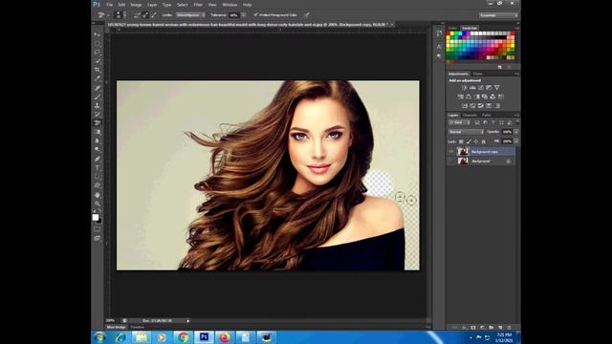The image size is (612, 344).
Task: Choose Sampling Background Swatch icon
Action: click(x=153, y=15)
